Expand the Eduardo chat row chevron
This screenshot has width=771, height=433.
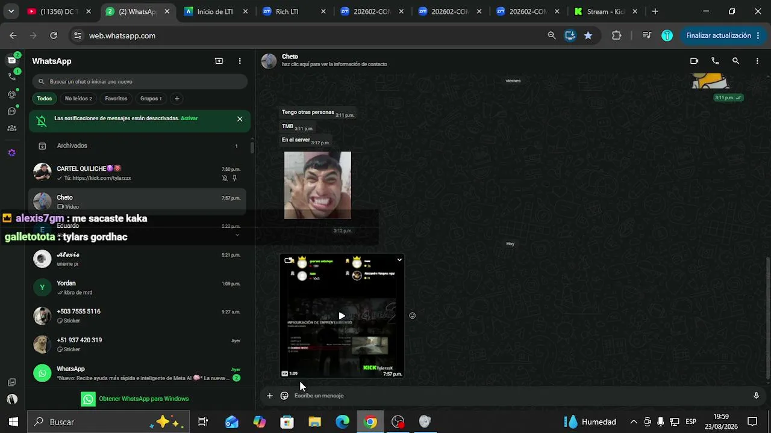(x=237, y=235)
